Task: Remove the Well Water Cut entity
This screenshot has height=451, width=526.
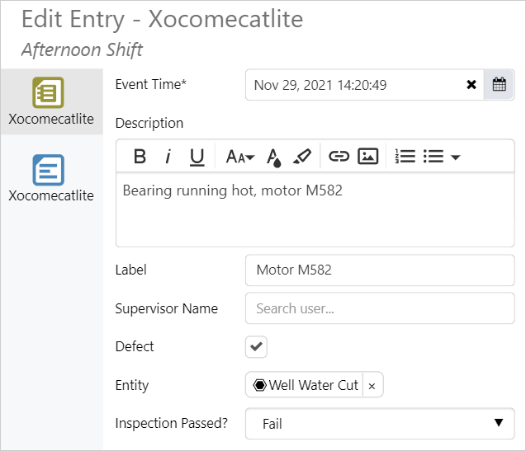Action: pos(372,386)
